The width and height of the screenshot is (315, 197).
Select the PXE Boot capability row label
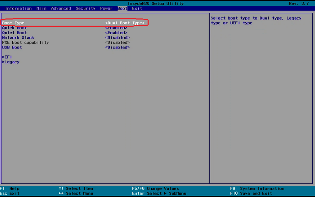[25, 42]
